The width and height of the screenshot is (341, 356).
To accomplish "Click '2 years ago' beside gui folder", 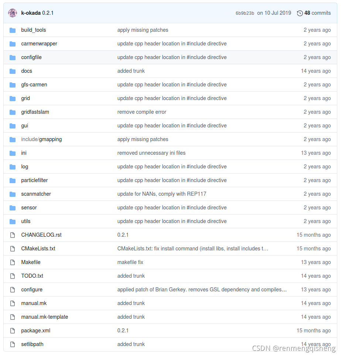I will pyautogui.click(x=317, y=126).
